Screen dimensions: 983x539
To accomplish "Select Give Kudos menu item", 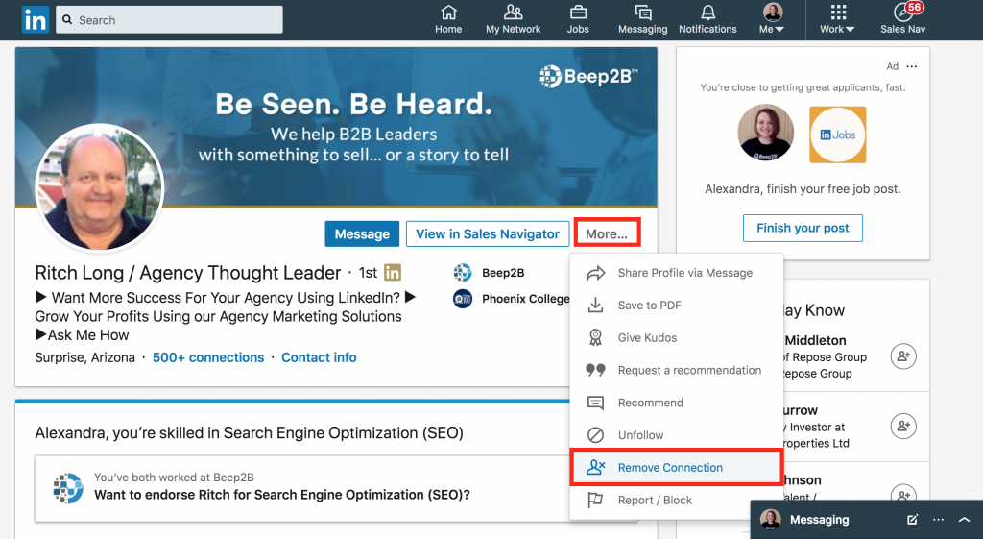I will 677,337.
